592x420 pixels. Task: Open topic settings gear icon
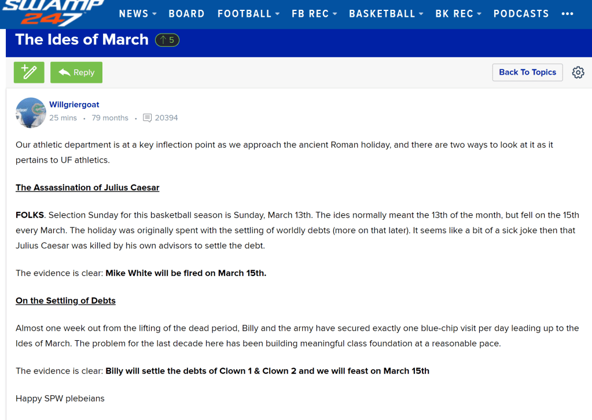[x=578, y=72]
